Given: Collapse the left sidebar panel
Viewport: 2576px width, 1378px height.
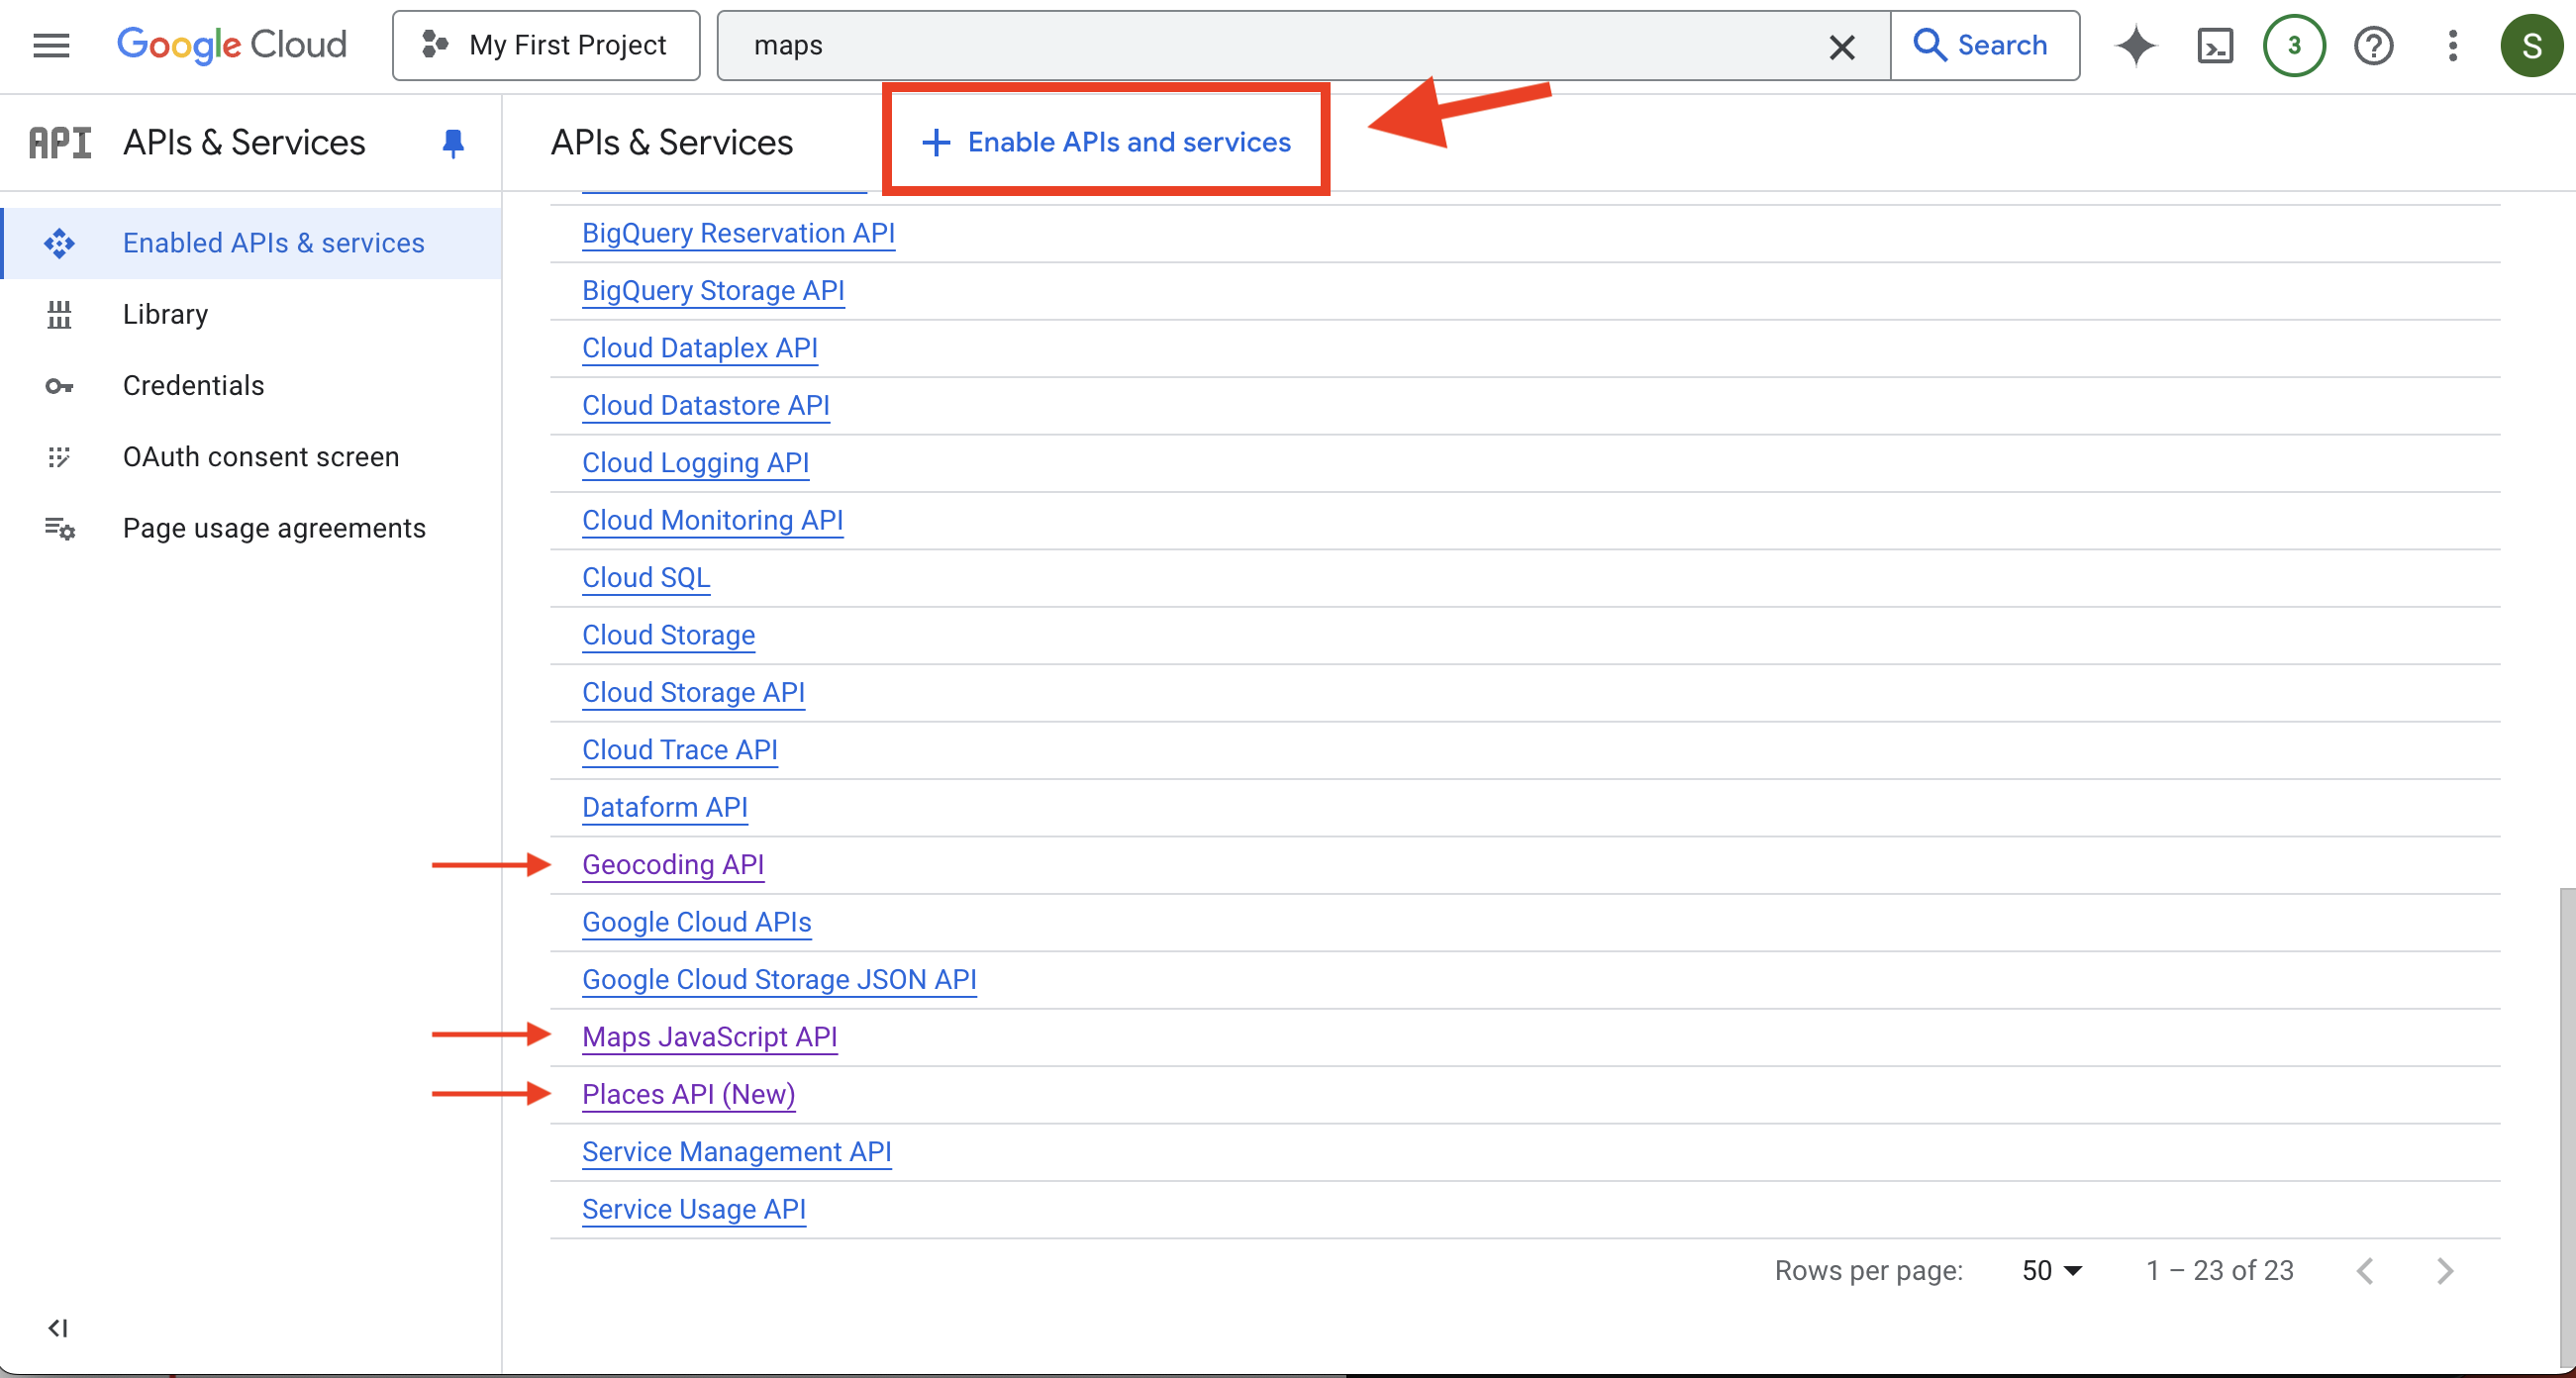Looking at the screenshot, I should pyautogui.click(x=57, y=1328).
